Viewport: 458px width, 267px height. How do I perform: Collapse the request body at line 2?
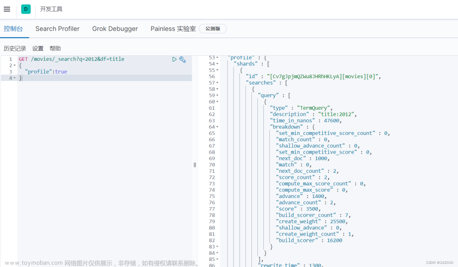15,65
